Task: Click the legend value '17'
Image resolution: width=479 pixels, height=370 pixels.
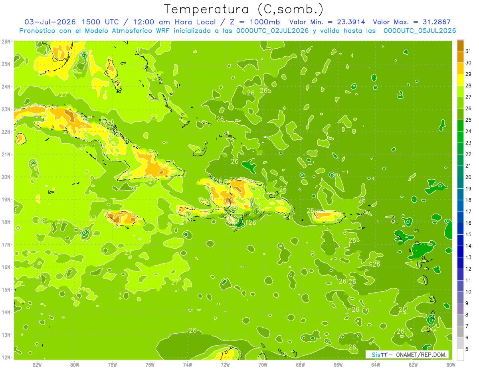Action: click(468, 212)
